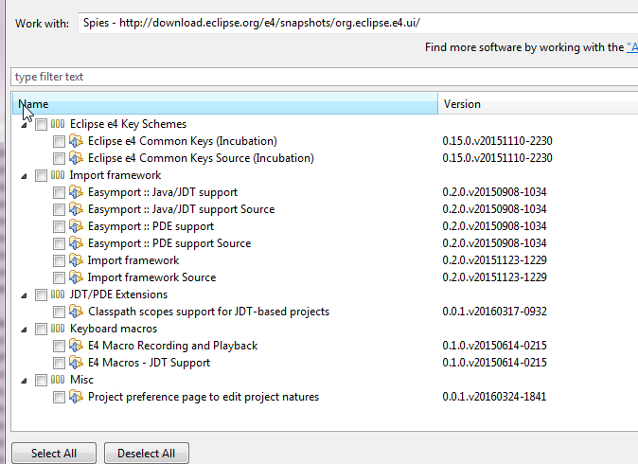
Task: Click the feature icon for Easymport PDE support Source
Action: [76, 243]
